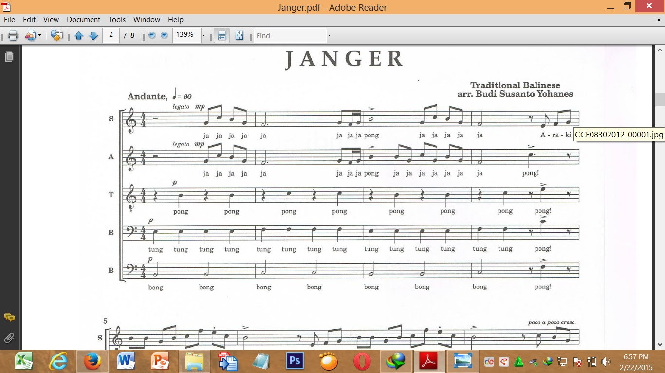Screen dimensions: 665x373
Task: Open the Collaborate/share toolbar icon
Action: click(31, 35)
